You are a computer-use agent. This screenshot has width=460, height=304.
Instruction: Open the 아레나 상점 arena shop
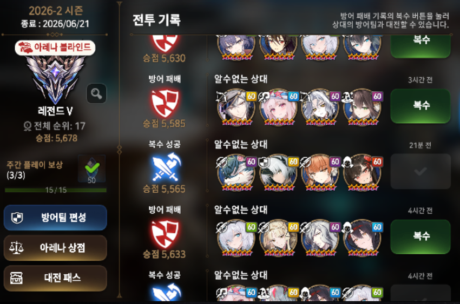coord(55,248)
